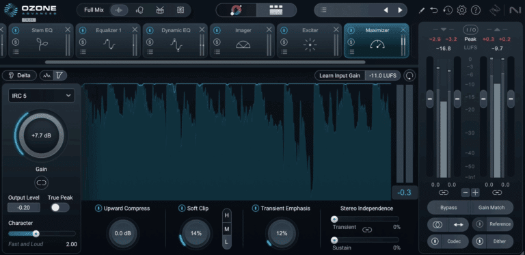Reset the gain reduction meter icon
This screenshot has height=255, width=525.
[x=409, y=76]
